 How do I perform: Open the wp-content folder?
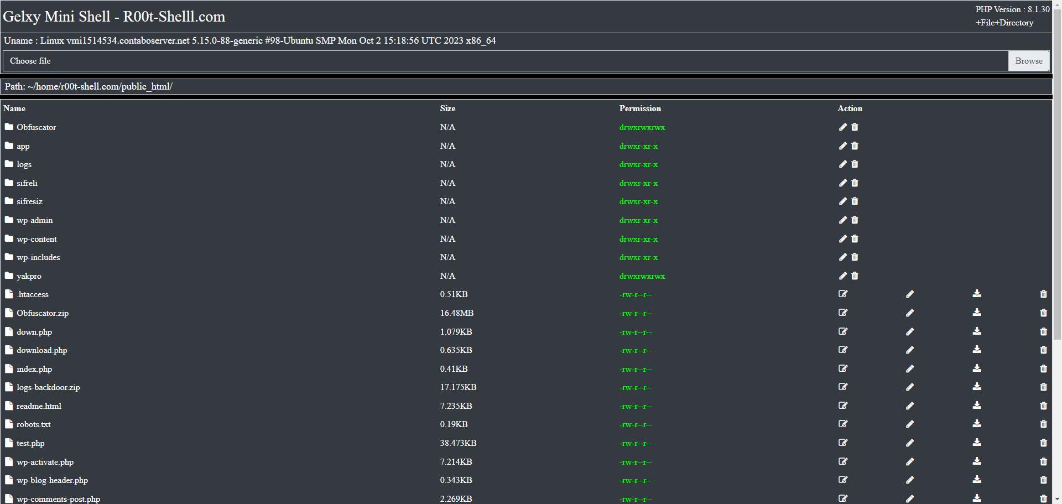tap(37, 239)
